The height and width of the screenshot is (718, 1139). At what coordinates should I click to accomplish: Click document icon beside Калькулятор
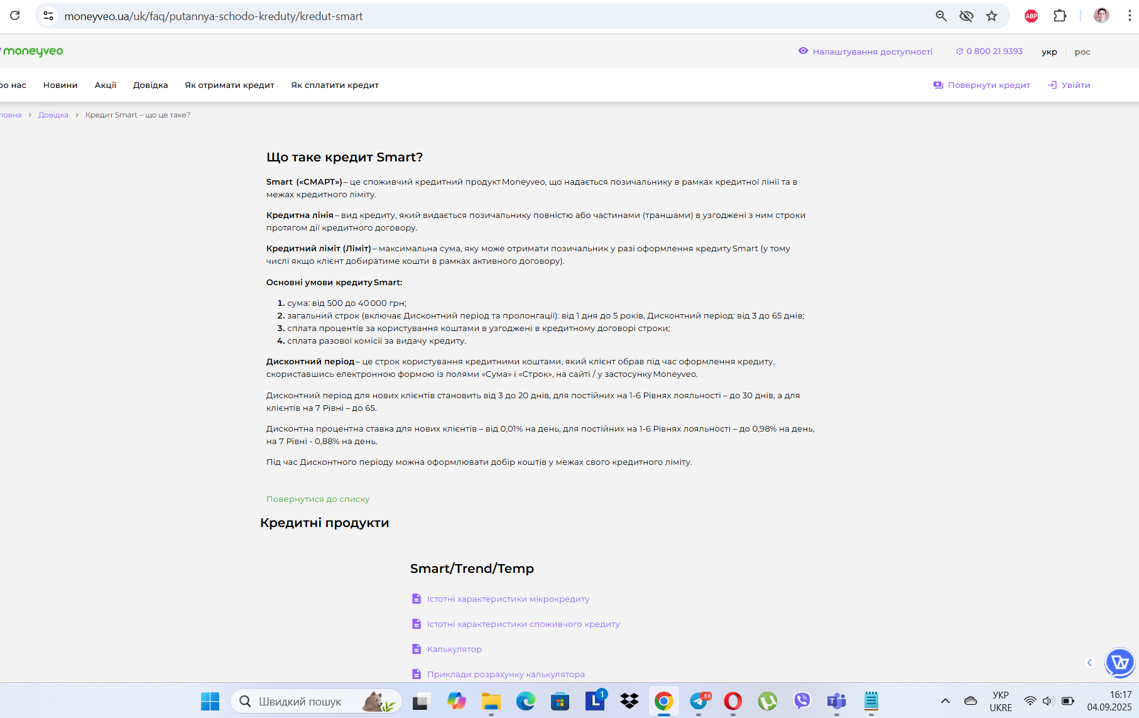(416, 649)
